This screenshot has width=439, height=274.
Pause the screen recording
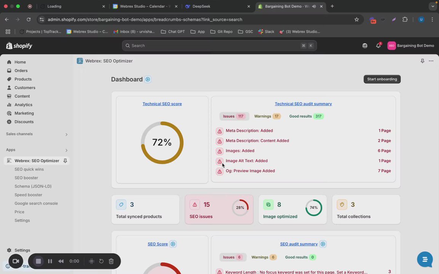[x=50, y=261]
